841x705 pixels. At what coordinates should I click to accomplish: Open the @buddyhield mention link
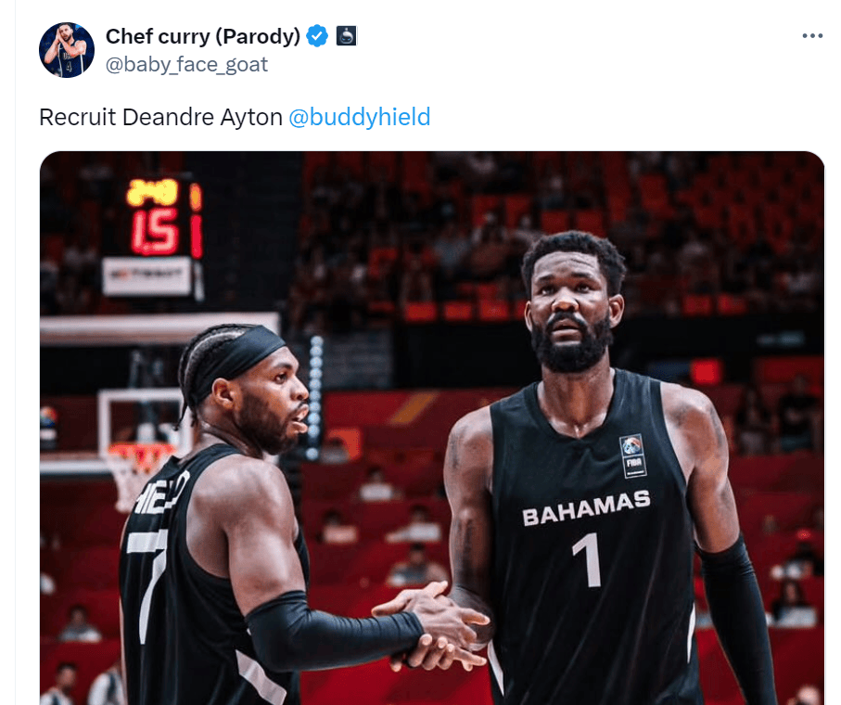(360, 117)
